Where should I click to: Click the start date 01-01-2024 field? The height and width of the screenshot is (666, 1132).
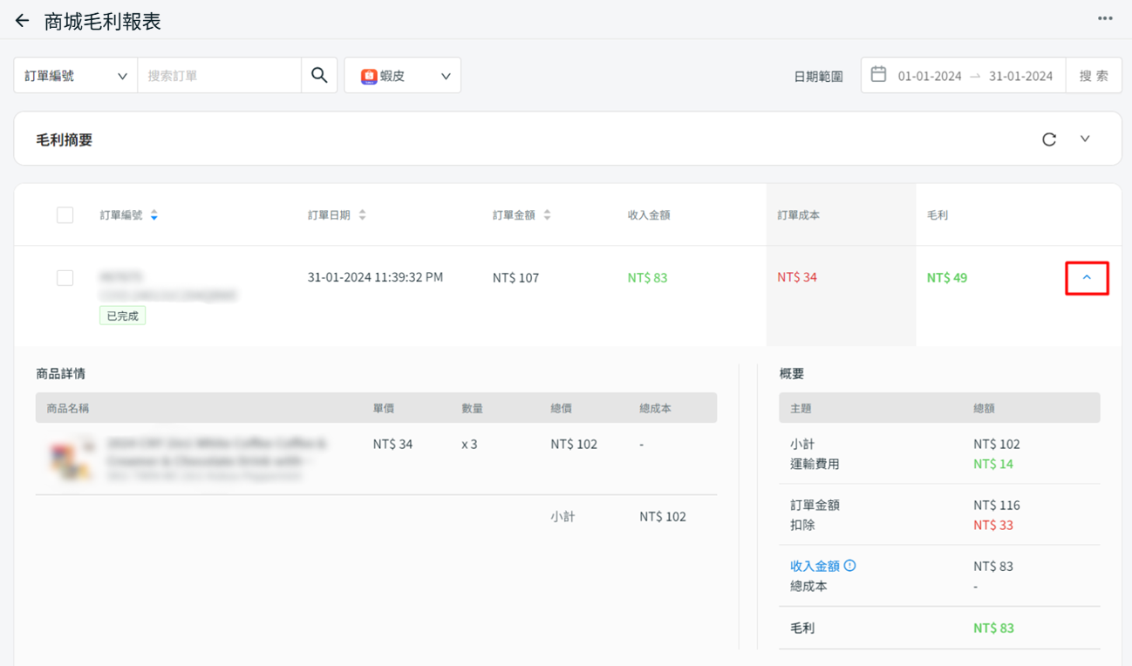[x=929, y=76]
